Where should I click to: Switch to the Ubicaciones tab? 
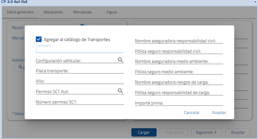pos(53,12)
